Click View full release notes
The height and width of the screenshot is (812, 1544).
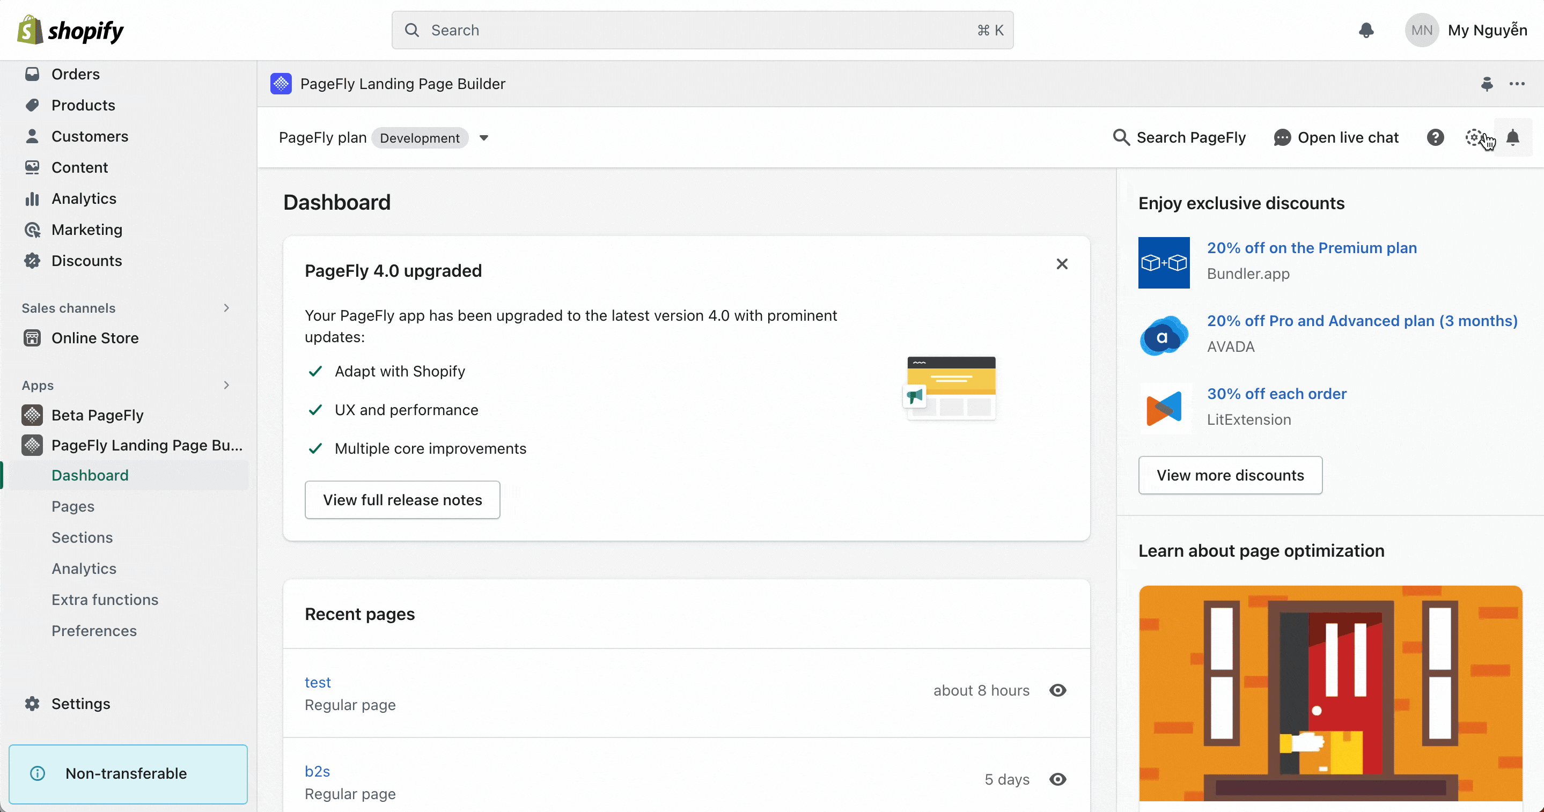[x=402, y=500]
